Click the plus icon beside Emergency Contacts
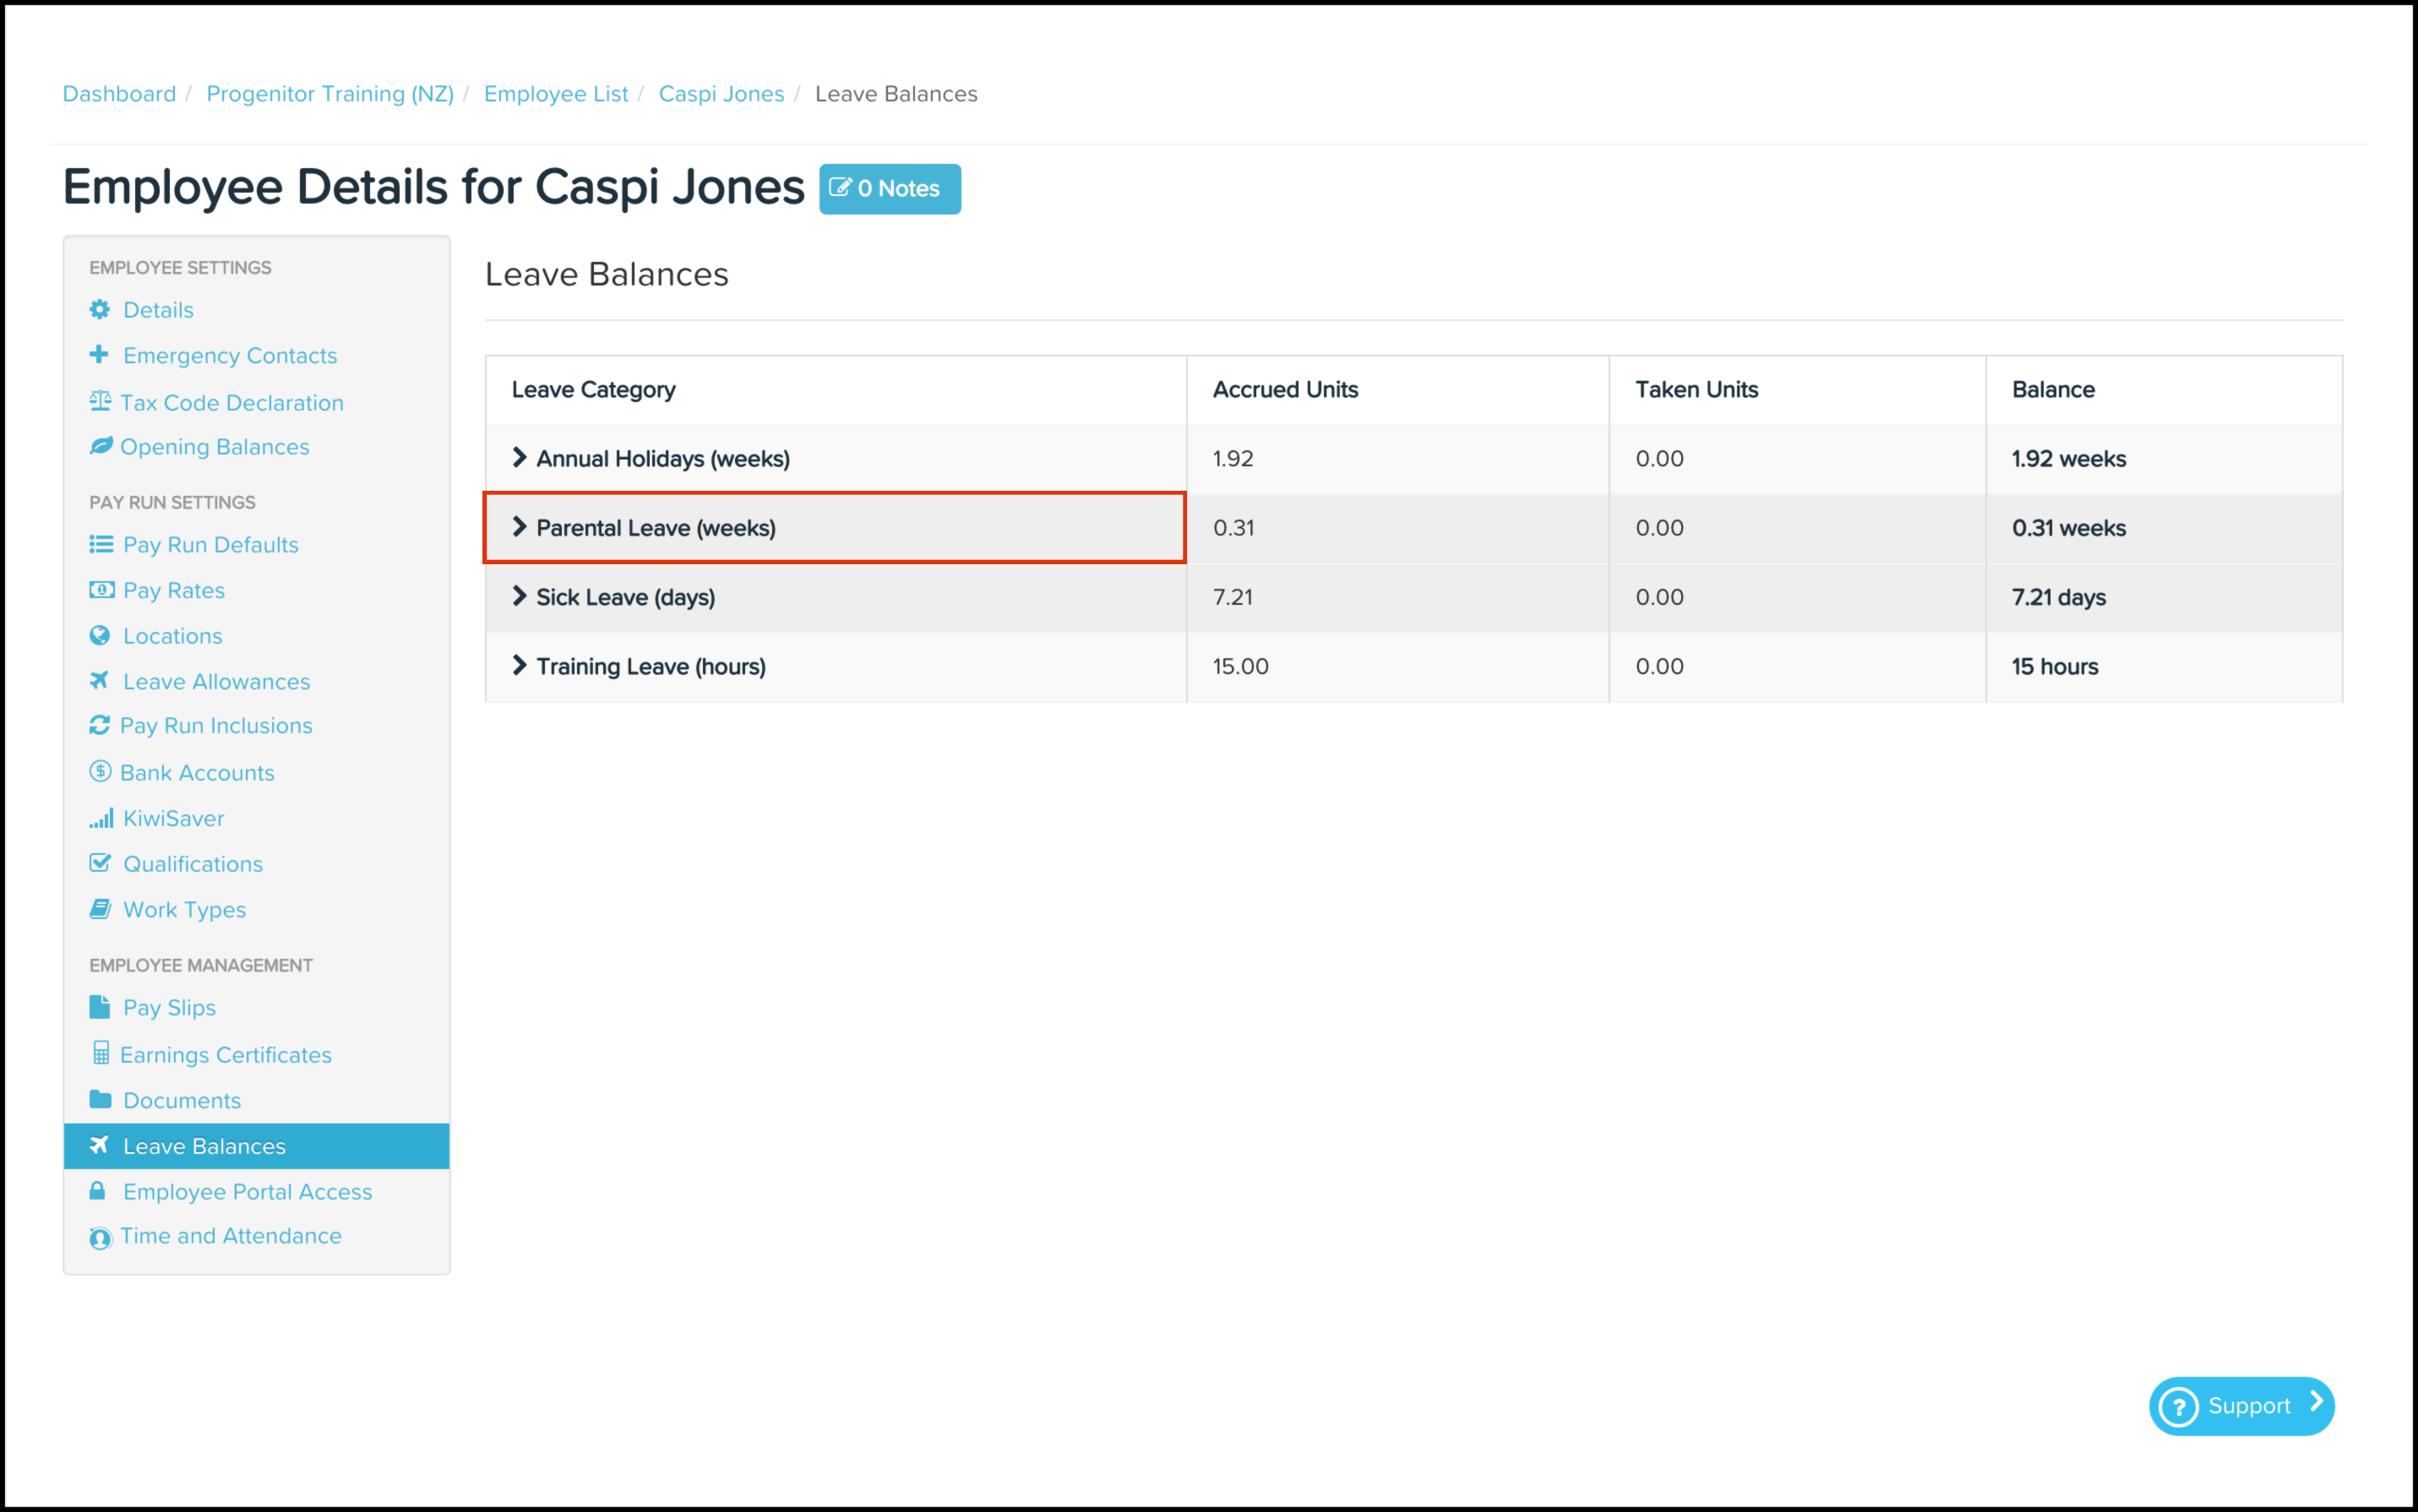The height and width of the screenshot is (1512, 2418). point(99,355)
